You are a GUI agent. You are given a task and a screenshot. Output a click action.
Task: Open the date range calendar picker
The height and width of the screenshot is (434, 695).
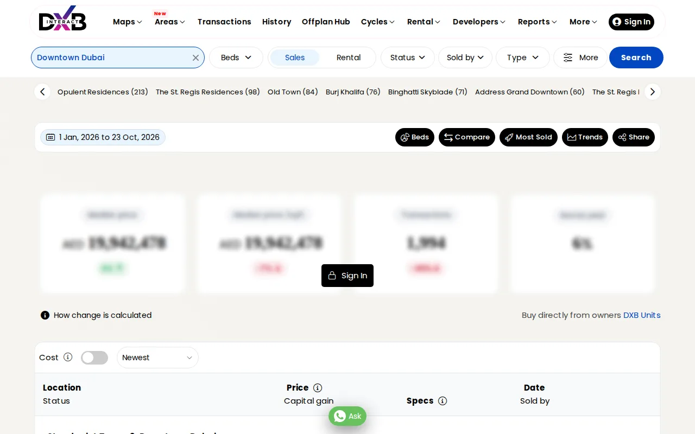(x=103, y=137)
